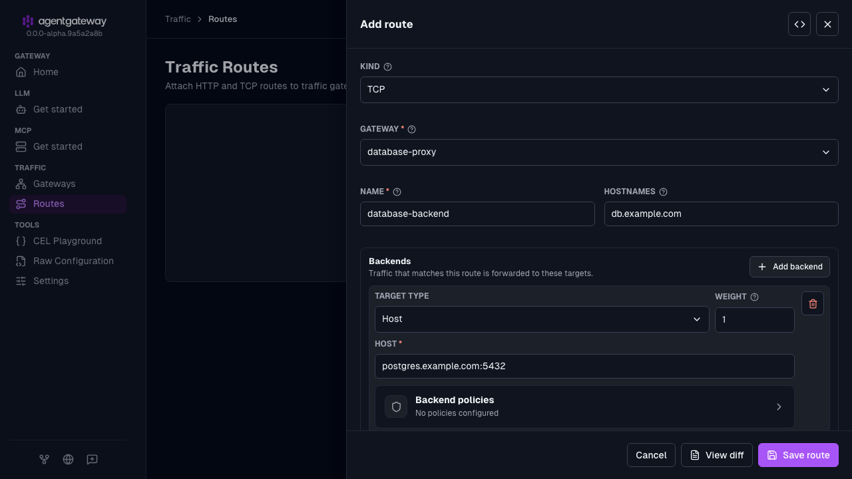Click the Routes breadcrumb
This screenshot has width=852, height=479.
[x=222, y=19]
